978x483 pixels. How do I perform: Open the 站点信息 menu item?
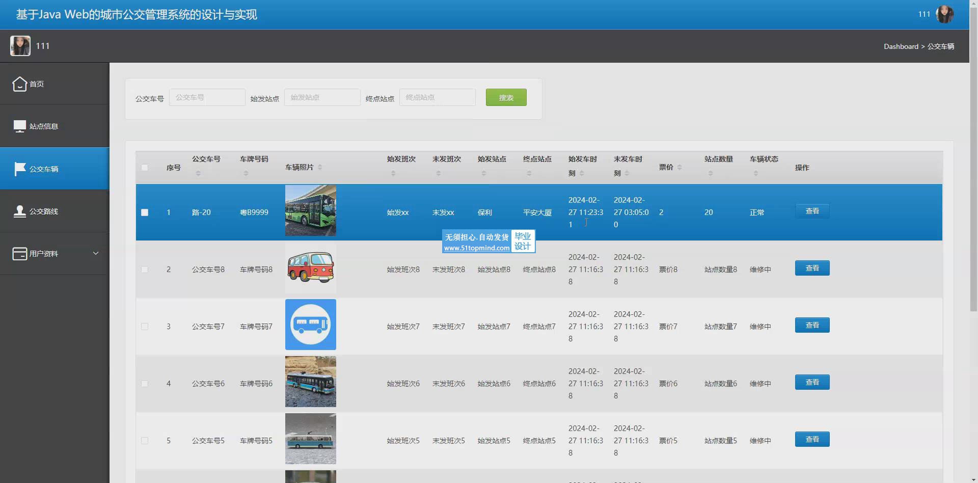[x=44, y=126]
